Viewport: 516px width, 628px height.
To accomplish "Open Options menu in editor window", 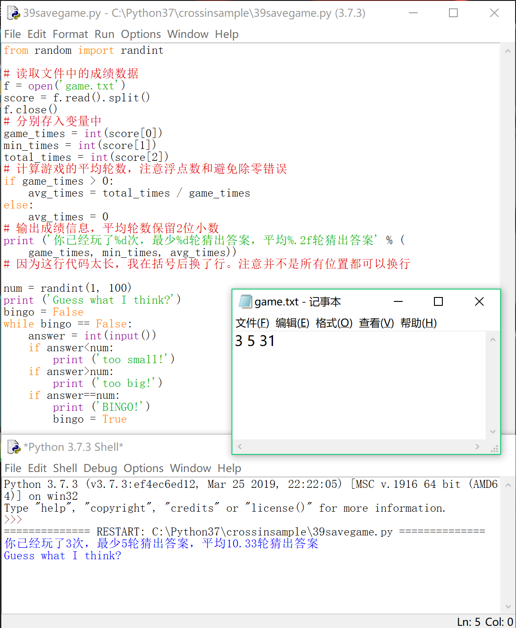I will 141,34.
